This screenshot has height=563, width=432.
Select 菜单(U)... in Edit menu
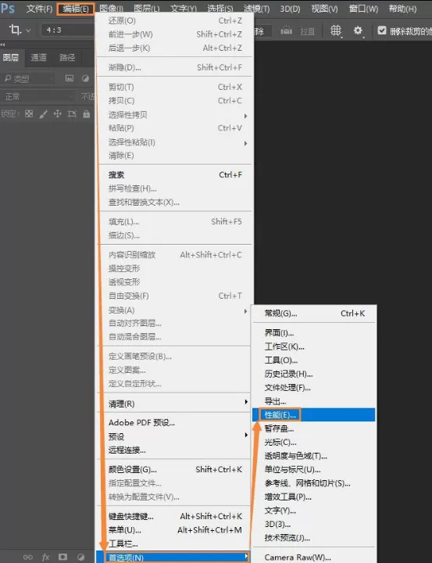174,530
